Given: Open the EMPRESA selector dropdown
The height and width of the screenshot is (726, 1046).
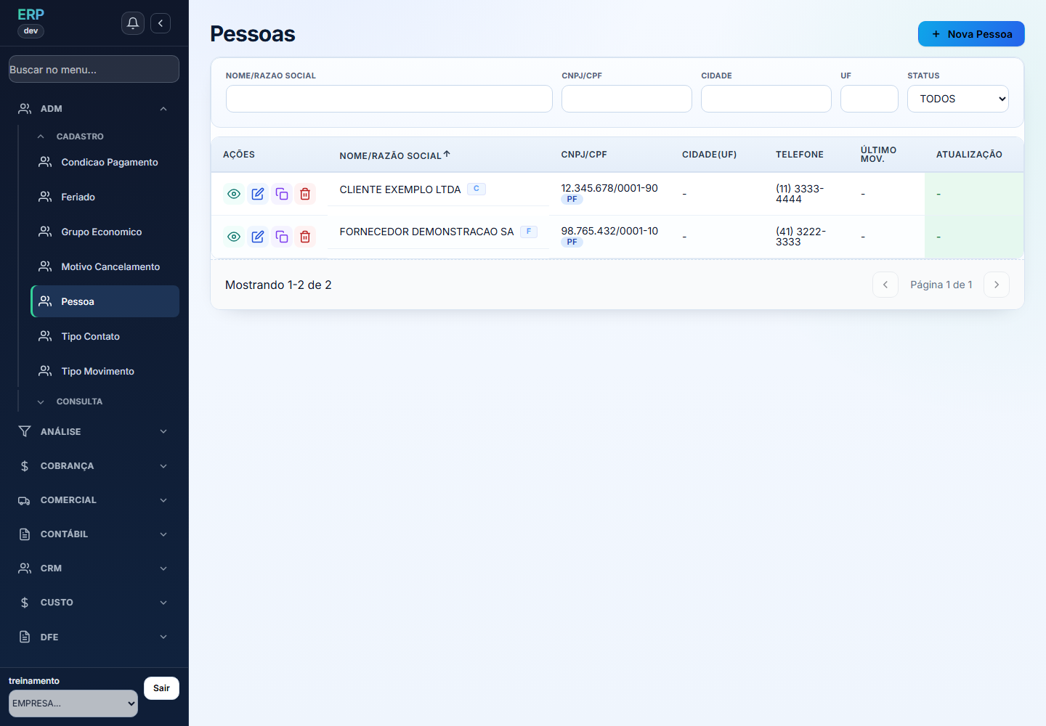Looking at the screenshot, I should tap(73, 703).
